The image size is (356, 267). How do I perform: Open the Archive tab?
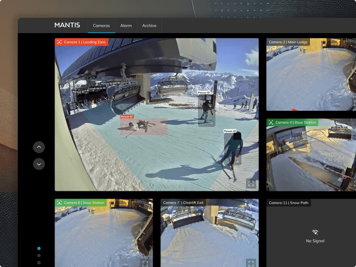pyautogui.click(x=149, y=26)
